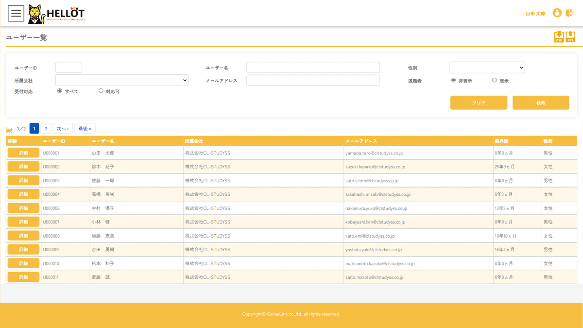Click the HELLOT cat logo
This screenshot has height=328, width=583.
pos(56,14)
